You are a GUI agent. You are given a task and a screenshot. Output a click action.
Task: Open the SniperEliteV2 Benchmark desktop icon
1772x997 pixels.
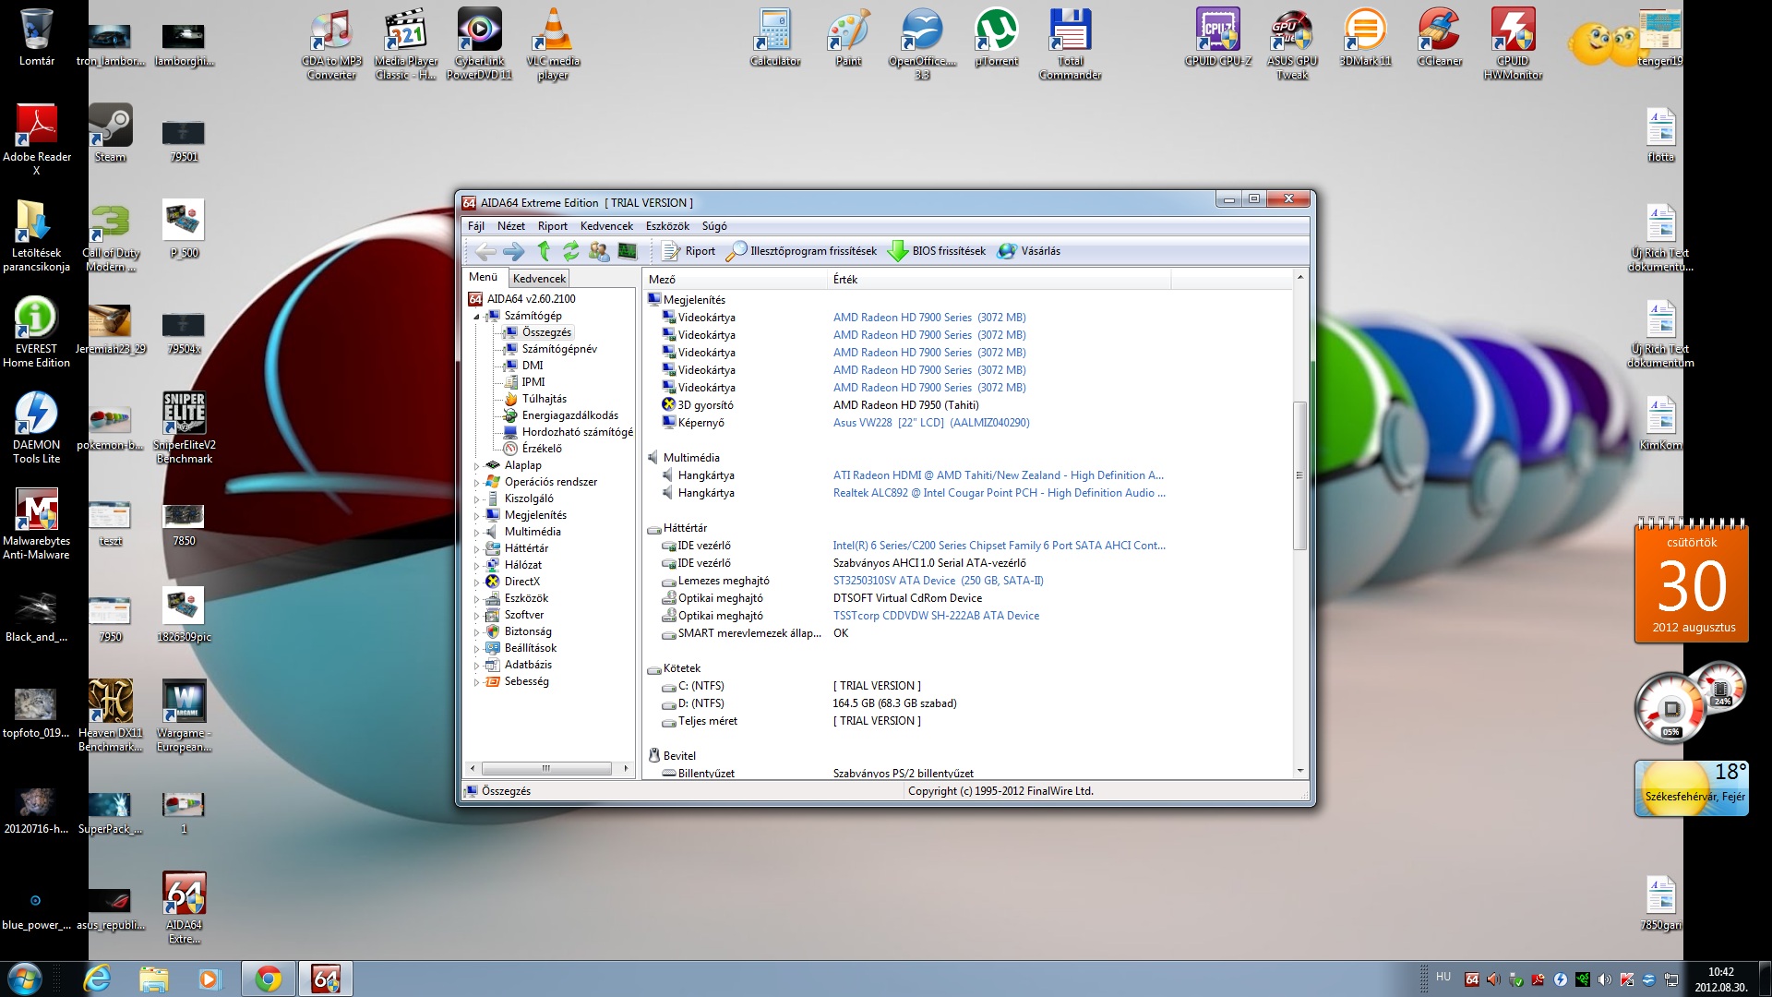click(x=184, y=426)
